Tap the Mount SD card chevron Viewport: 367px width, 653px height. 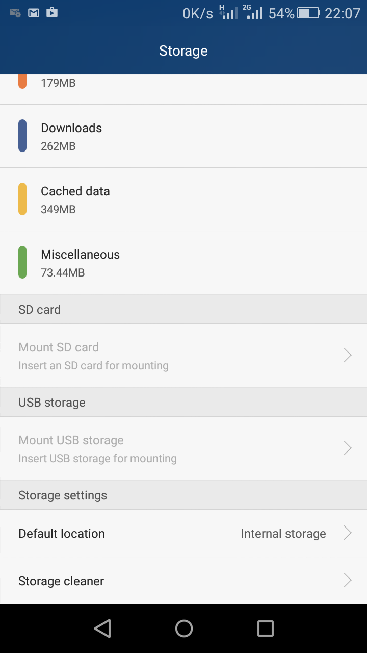348,355
